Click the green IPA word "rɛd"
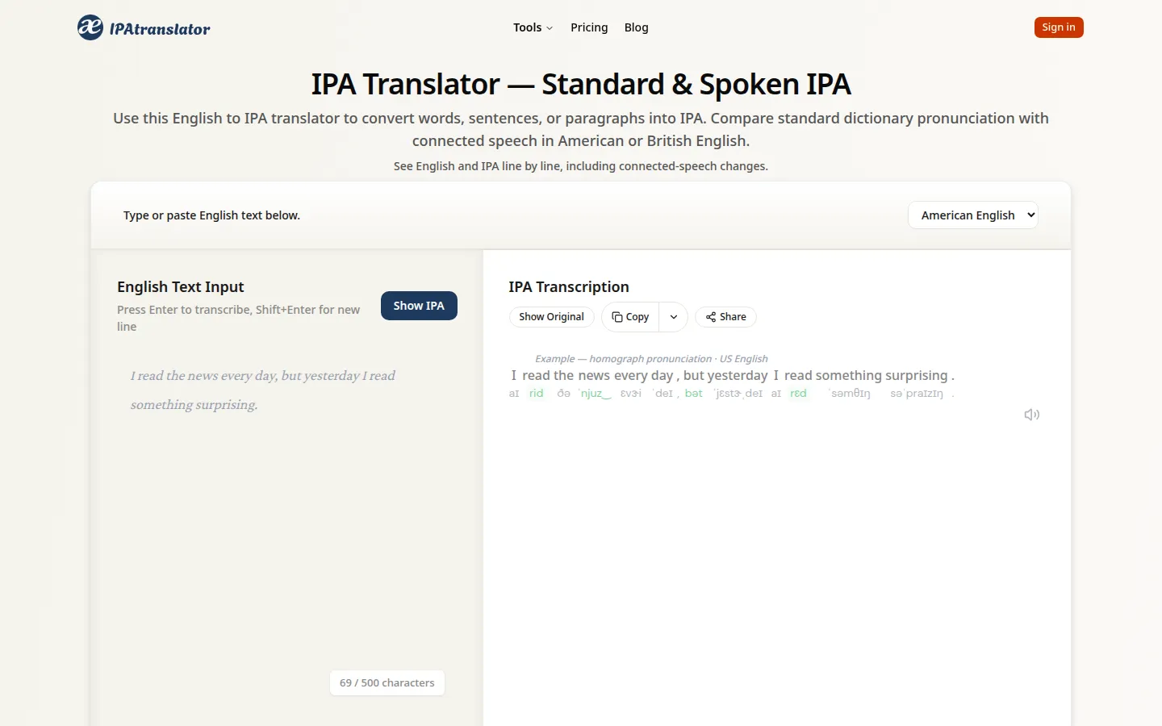This screenshot has width=1162, height=726. 798,394
